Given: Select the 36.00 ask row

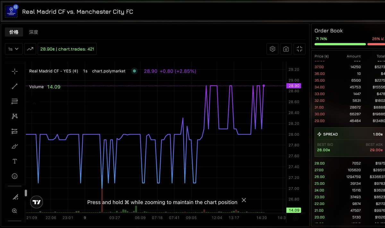Looking at the screenshot, I should [x=350, y=74].
